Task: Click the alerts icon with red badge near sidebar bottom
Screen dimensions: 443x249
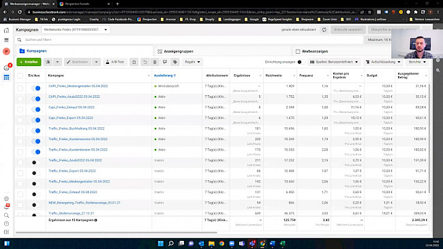Action: click(x=7, y=207)
